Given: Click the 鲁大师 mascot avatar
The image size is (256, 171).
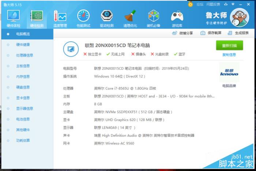Looking at the screenshot, I should coord(240,18).
